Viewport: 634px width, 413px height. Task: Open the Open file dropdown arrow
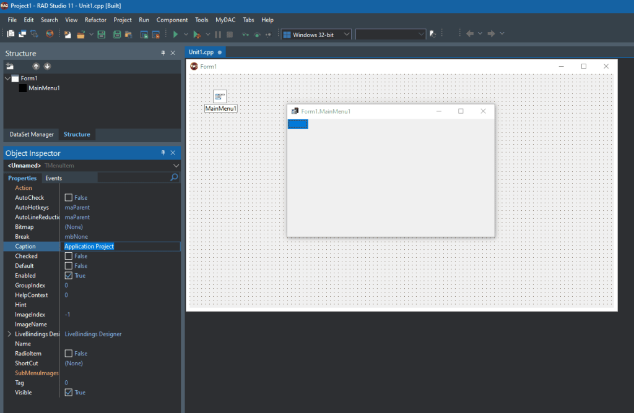pos(91,35)
